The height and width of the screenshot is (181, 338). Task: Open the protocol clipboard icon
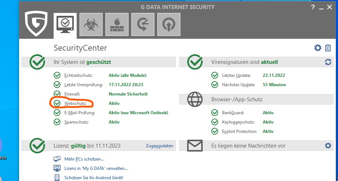328,48
